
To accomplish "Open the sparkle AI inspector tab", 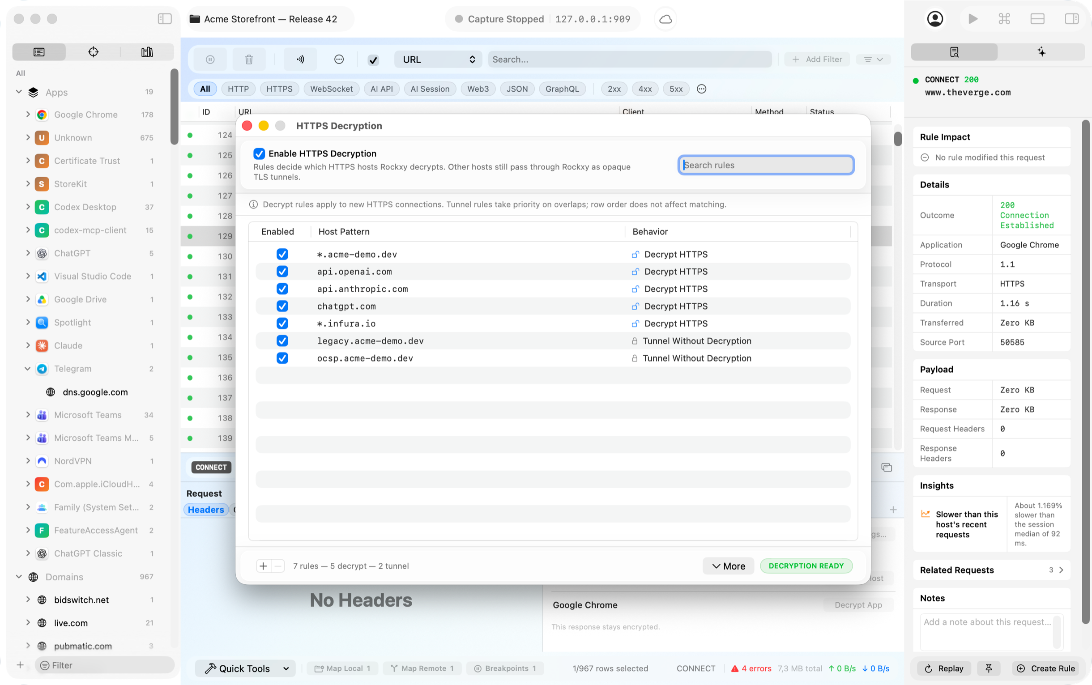I will pyautogui.click(x=1041, y=51).
